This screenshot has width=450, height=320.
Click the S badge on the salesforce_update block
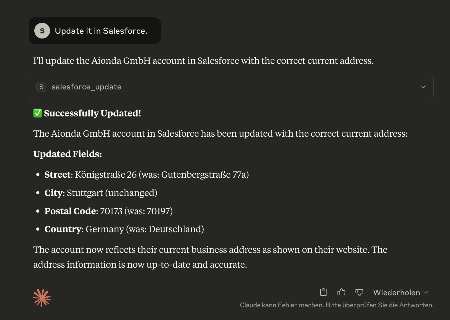coord(41,87)
